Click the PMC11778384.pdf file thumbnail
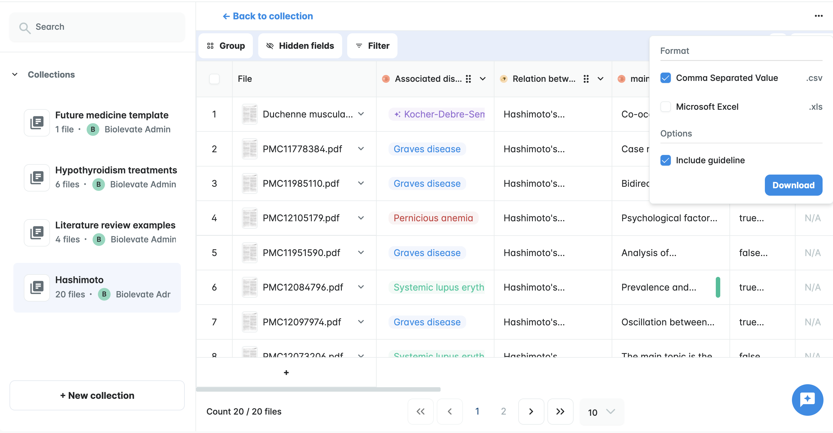833x433 pixels. tap(250, 149)
